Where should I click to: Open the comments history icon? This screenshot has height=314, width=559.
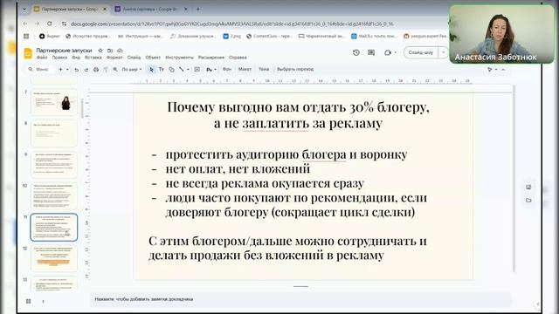371,52
